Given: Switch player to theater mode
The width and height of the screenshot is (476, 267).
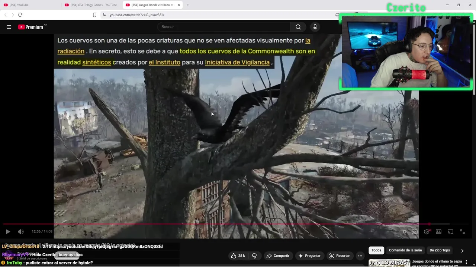Looking at the screenshot, I should coord(438,231).
